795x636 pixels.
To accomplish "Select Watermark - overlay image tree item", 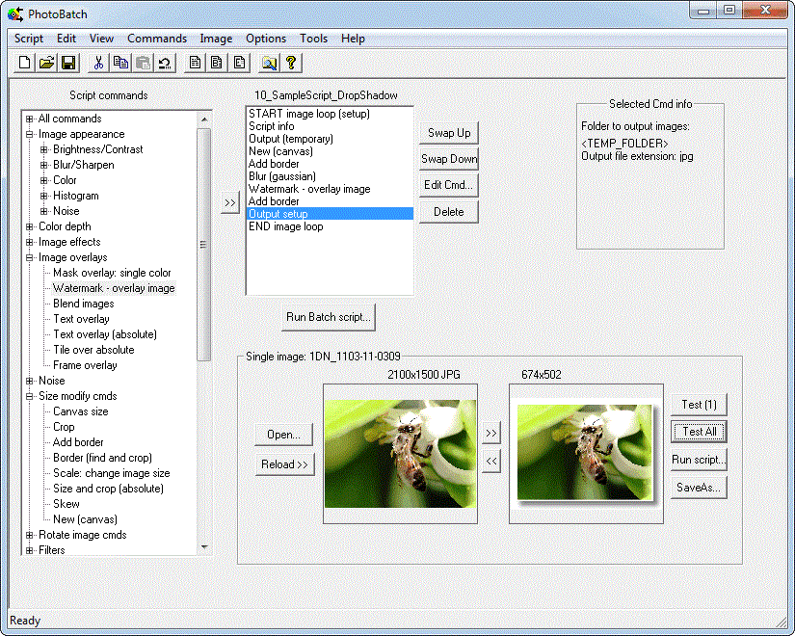I will [114, 288].
